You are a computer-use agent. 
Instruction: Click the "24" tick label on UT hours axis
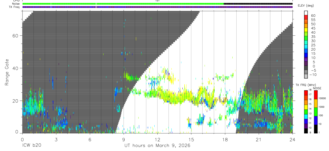293,139
